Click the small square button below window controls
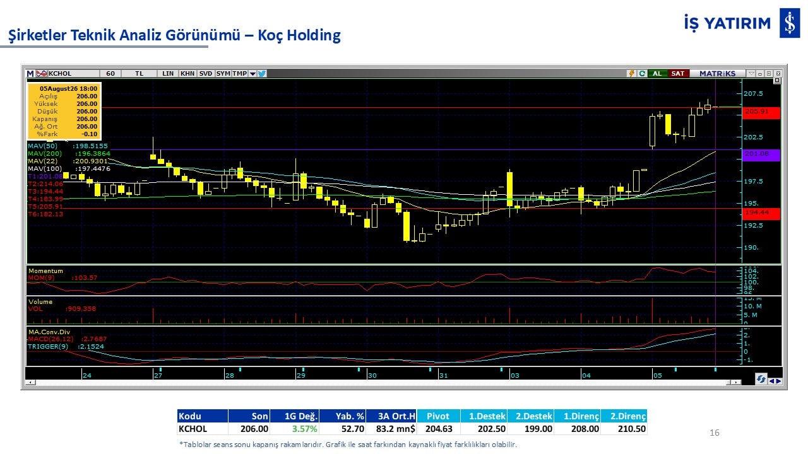Screen dimensions: 808x454 (777, 81)
